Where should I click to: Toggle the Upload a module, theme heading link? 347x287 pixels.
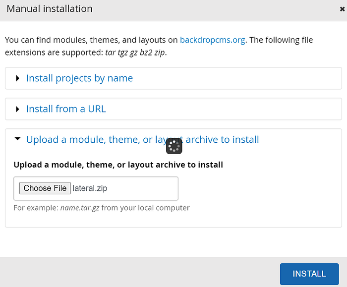143,140
